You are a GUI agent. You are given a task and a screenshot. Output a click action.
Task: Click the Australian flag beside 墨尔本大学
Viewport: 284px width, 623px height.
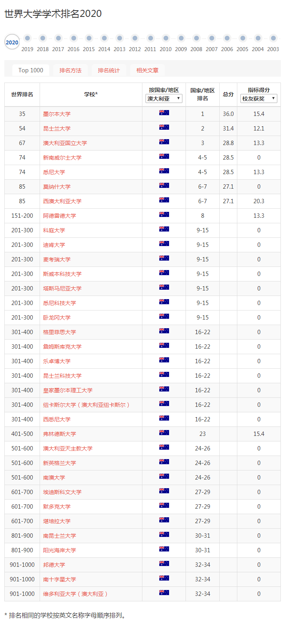(164, 113)
